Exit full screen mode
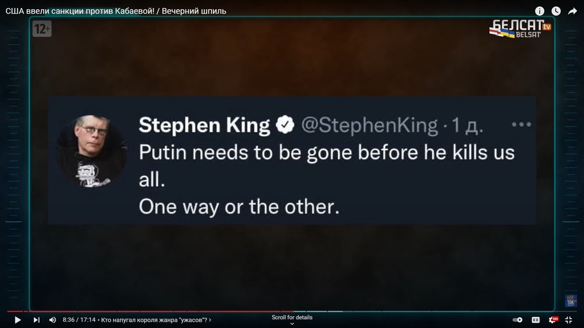The height and width of the screenshot is (328, 584). click(x=569, y=320)
